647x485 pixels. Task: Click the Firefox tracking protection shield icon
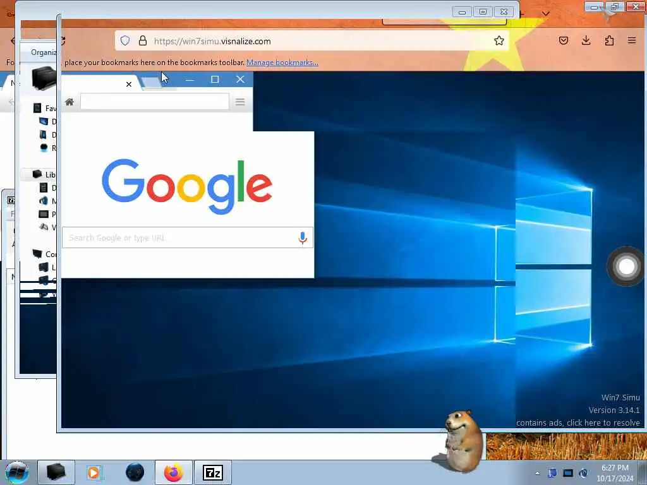pos(125,40)
